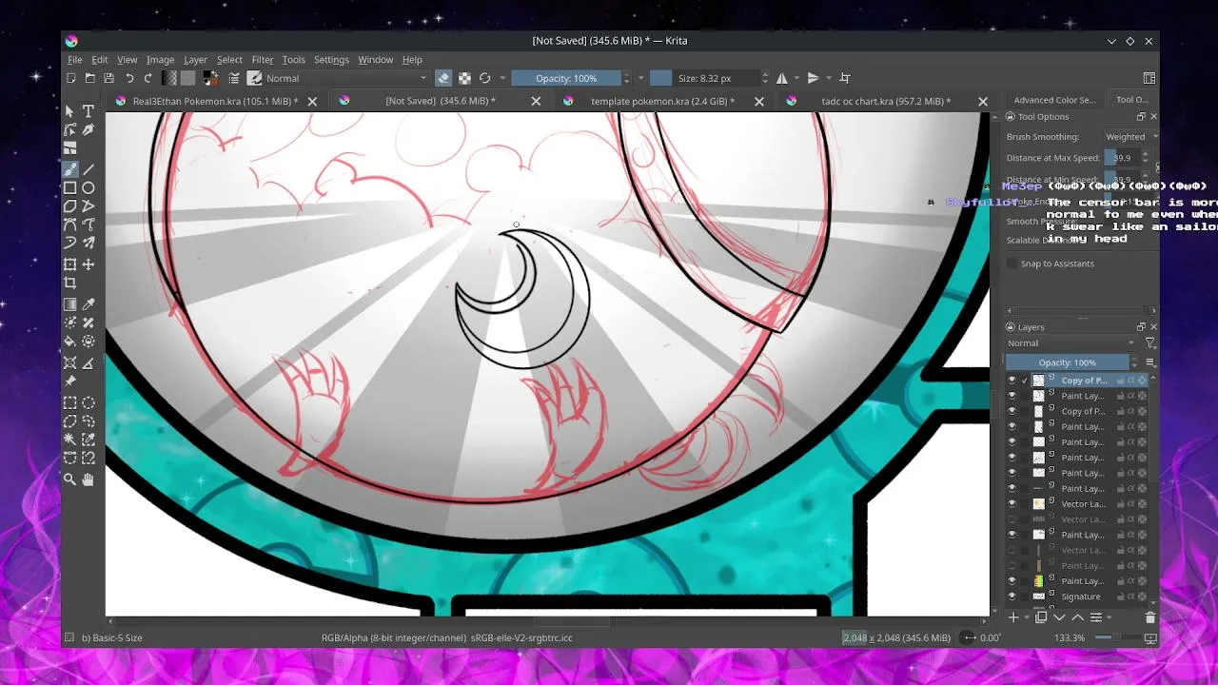The height and width of the screenshot is (685, 1218).
Task: Add a new layer with plus button
Action: (x=1013, y=617)
